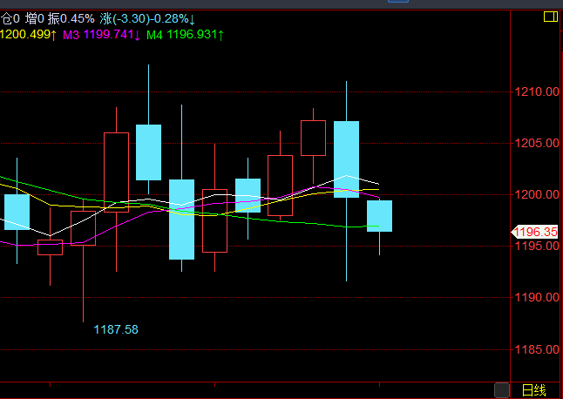Select the latest cyan candlestick on chart
This screenshot has height=399, width=563.
(379, 216)
